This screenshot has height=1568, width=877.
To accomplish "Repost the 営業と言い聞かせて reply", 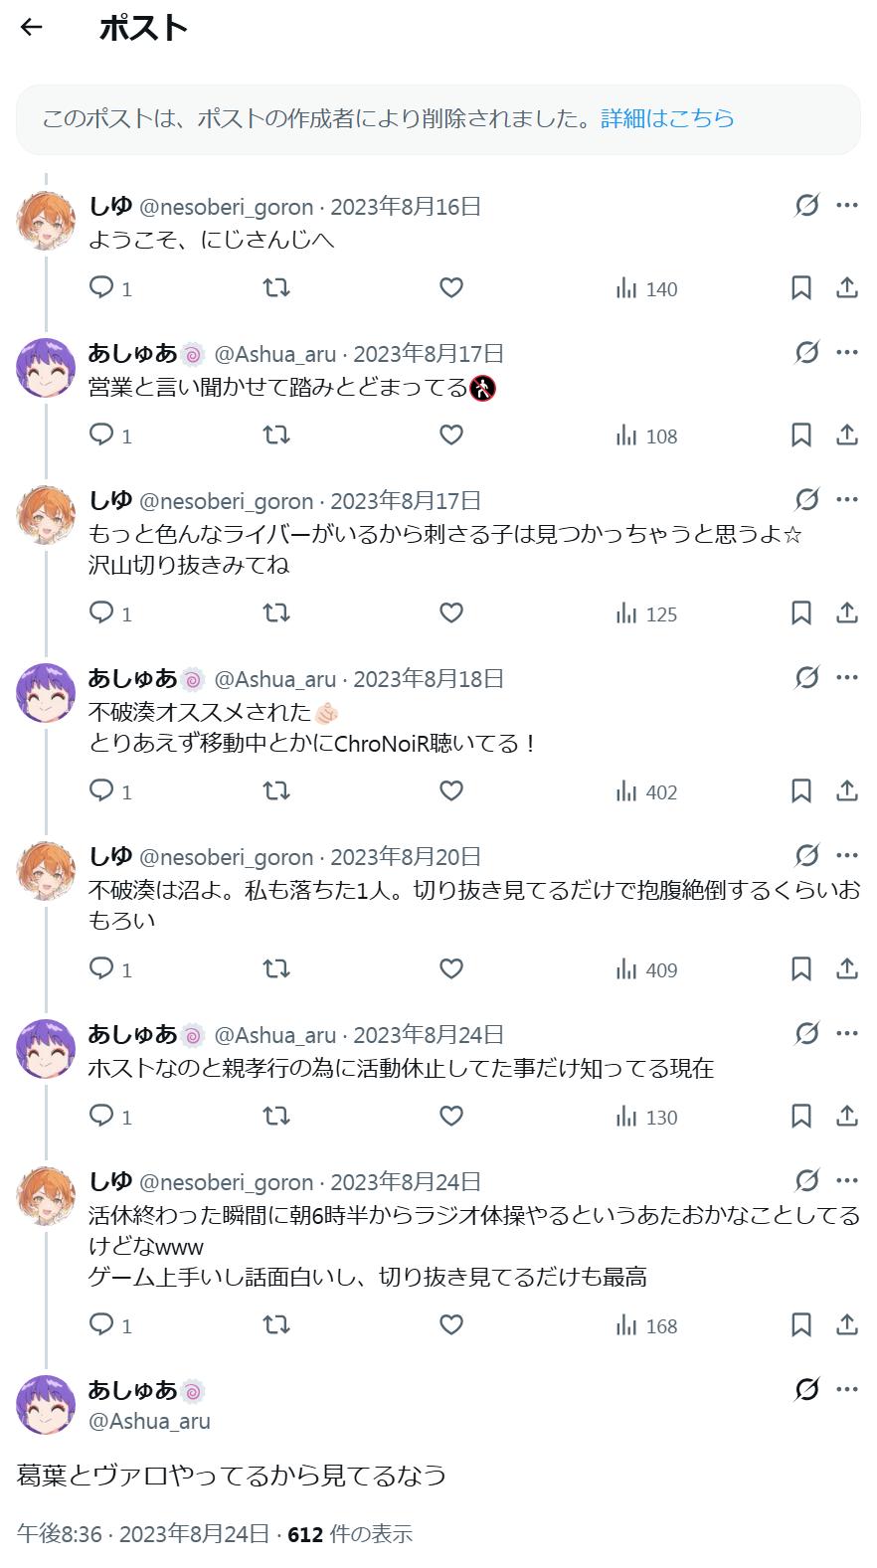I will [276, 436].
